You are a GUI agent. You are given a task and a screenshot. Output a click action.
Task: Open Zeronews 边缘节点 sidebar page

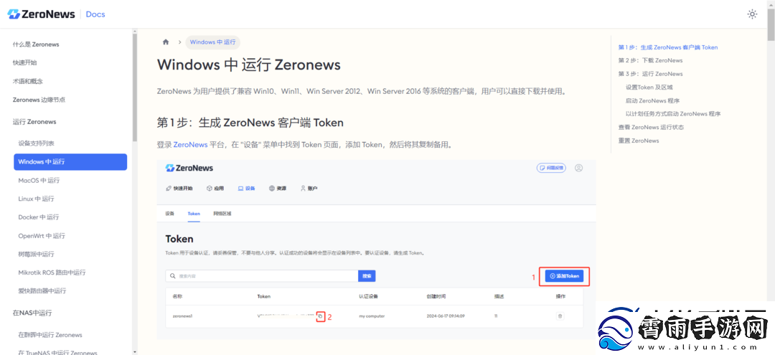[39, 100]
